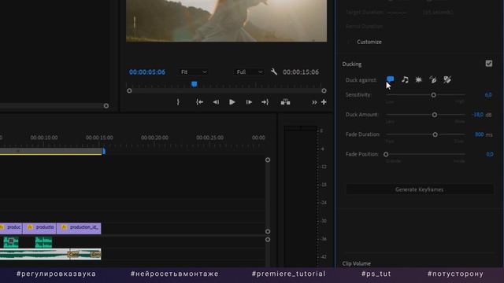Click the timeline vertical zoom handle at top

click(268, 160)
